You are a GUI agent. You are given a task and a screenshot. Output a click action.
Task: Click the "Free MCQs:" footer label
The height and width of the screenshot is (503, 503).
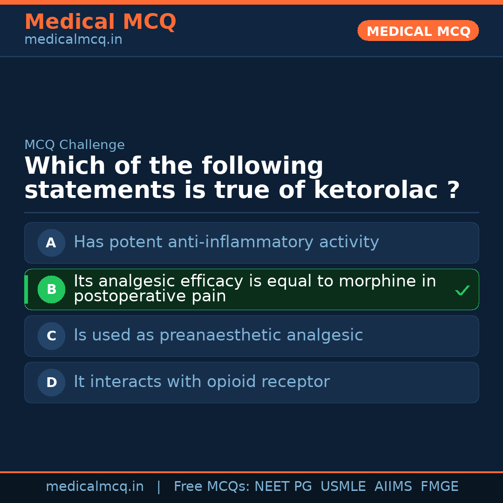coord(211,487)
